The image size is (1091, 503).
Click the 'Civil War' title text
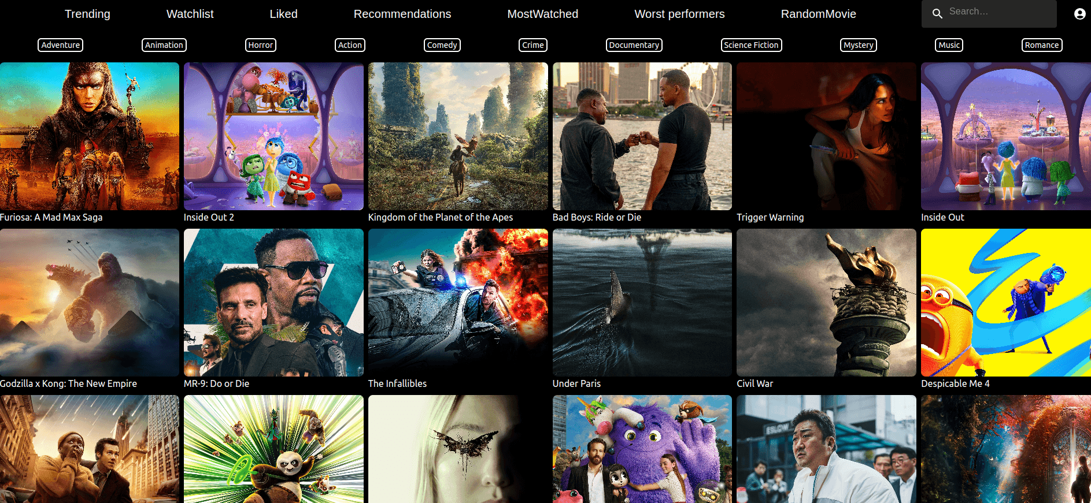[x=755, y=383]
